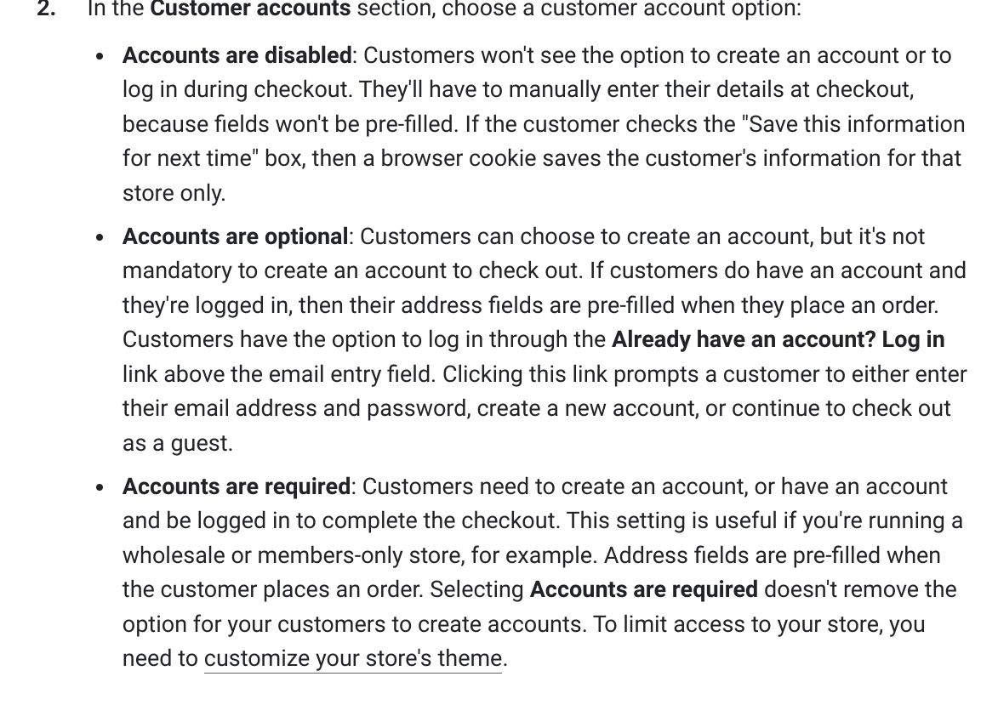Click the bullet before "Accounts are optional"

click(x=101, y=238)
